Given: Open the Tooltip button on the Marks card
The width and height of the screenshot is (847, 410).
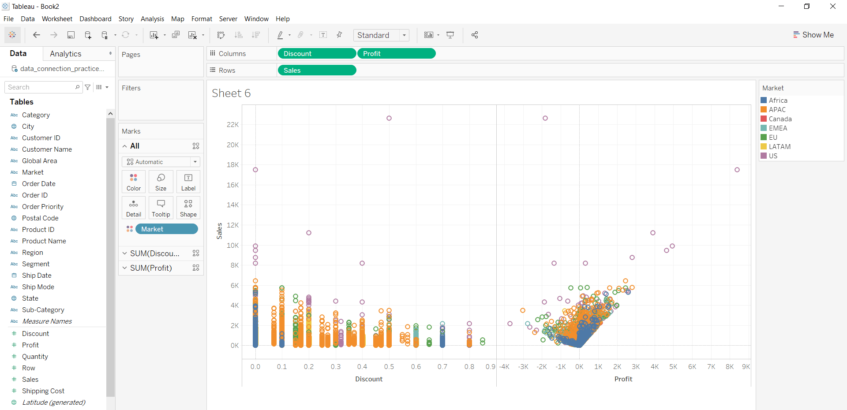Looking at the screenshot, I should (x=161, y=207).
